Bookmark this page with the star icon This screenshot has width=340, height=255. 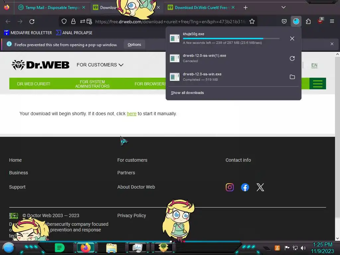click(252, 21)
